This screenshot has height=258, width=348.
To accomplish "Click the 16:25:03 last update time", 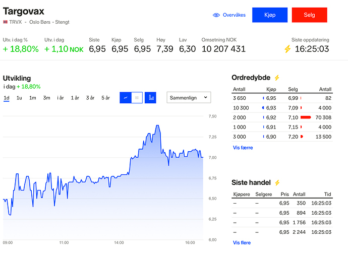I will (x=312, y=49).
